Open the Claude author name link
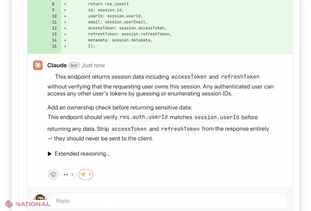The width and height of the screenshot is (311, 211). click(57, 65)
